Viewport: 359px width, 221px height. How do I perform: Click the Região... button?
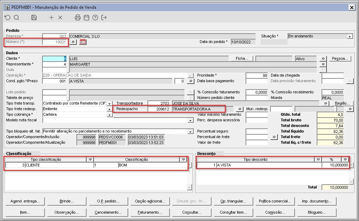[x=342, y=103]
